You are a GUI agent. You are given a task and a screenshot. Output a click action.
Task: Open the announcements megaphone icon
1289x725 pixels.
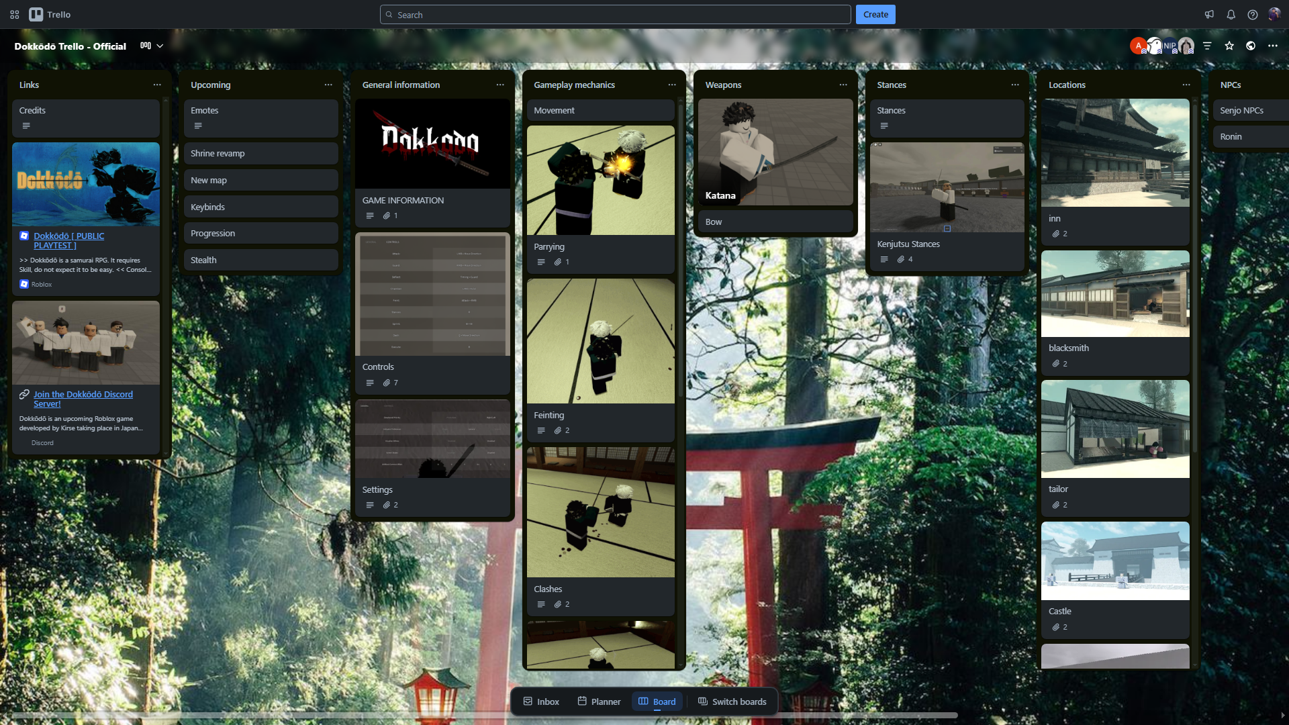coord(1209,14)
